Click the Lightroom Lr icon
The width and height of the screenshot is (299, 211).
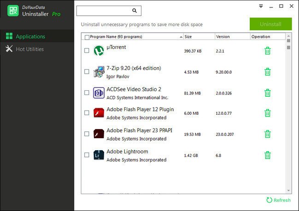pyautogui.click(x=99, y=155)
